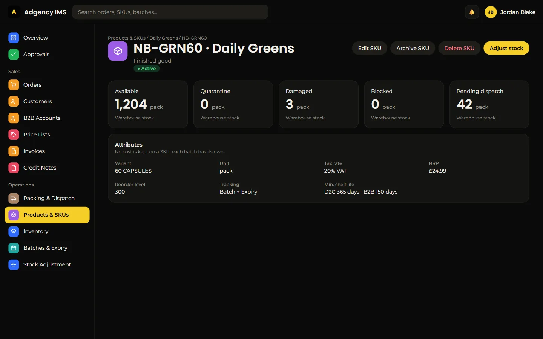Select the Blocked stock card

(x=404, y=104)
